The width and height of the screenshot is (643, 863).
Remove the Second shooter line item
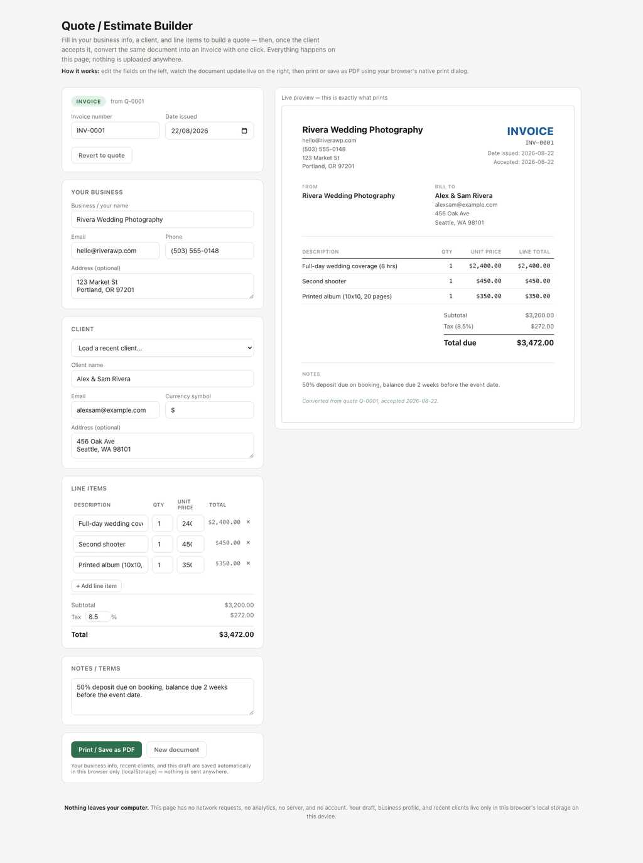click(x=248, y=543)
